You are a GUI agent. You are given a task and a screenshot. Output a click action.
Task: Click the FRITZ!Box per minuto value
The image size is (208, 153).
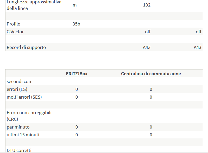[77, 127]
